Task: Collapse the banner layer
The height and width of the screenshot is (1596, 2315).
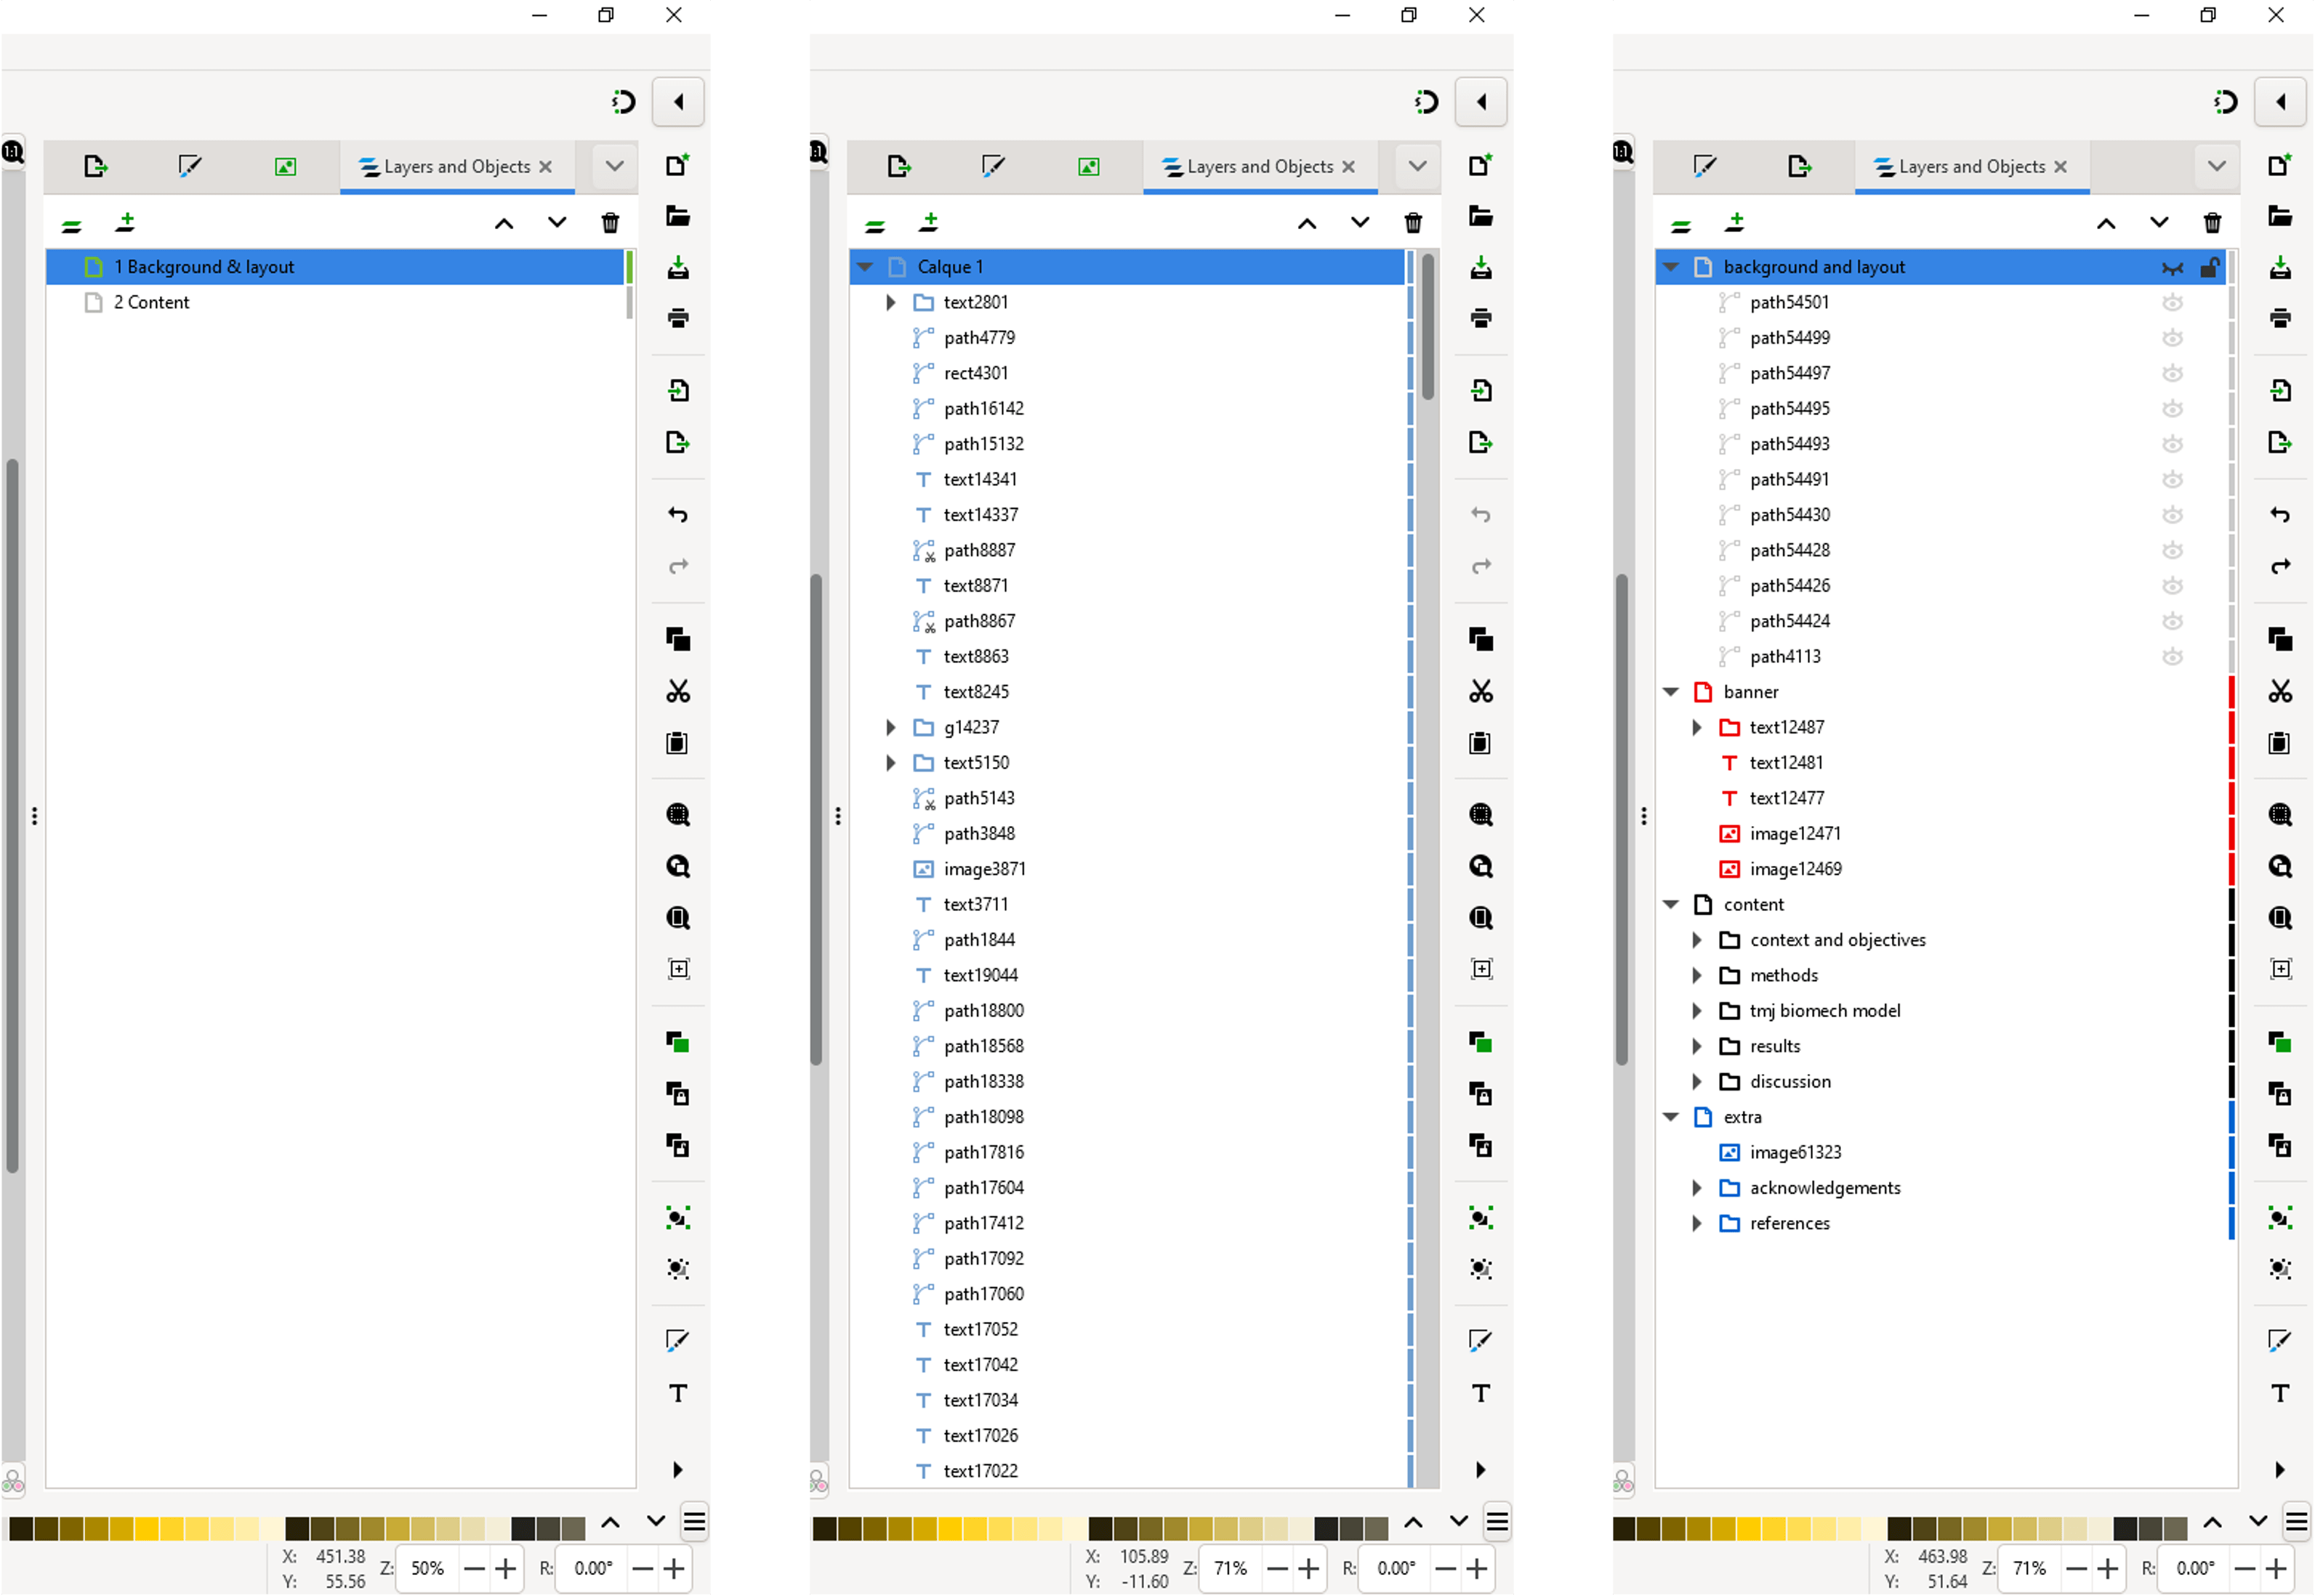Action: pos(1670,692)
